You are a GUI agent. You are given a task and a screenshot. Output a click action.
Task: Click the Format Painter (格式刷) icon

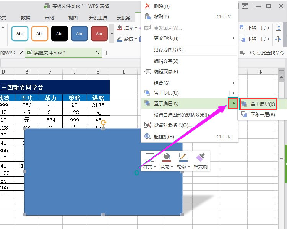pos(201,157)
